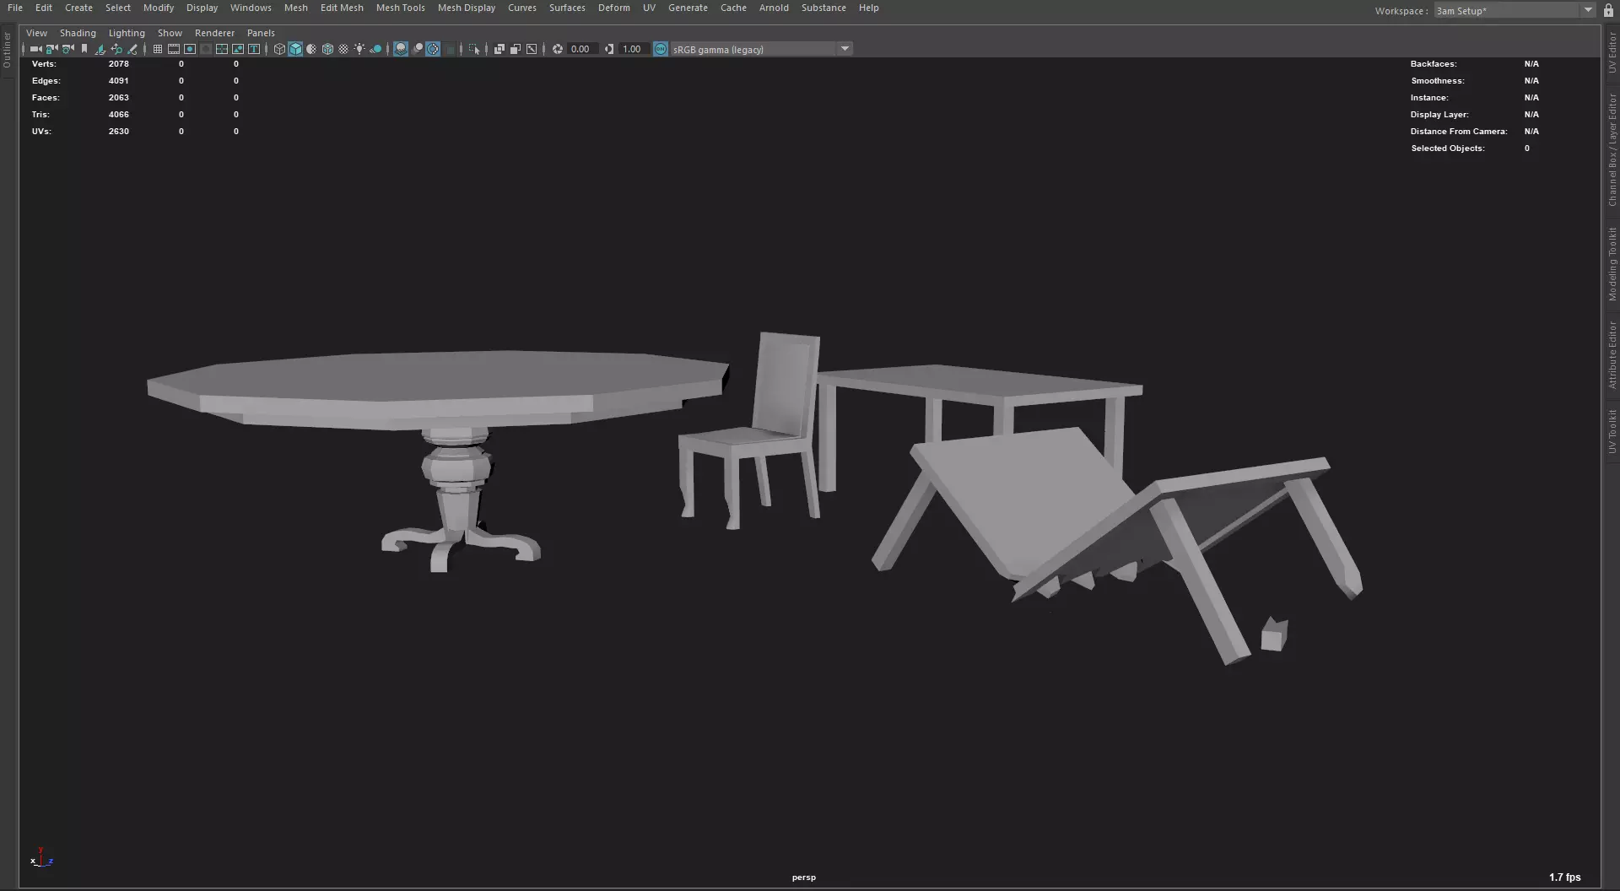Click the Smooth Shade All cube icon
Image resolution: width=1620 pixels, height=891 pixels.
tap(295, 49)
